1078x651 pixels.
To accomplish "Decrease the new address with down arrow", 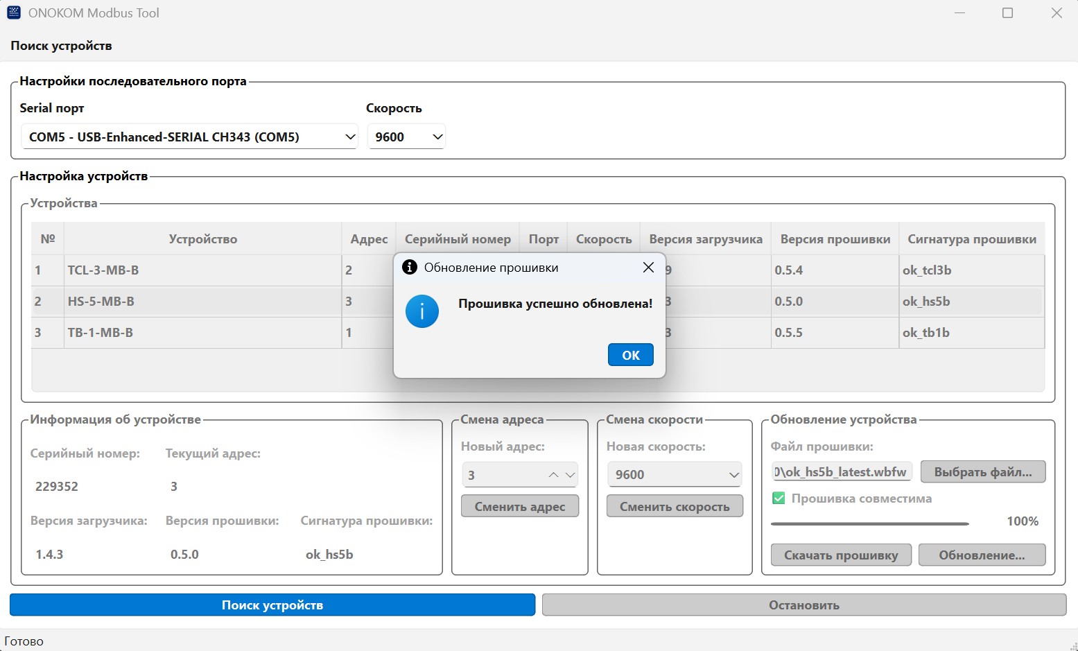I will click(570, 475).
